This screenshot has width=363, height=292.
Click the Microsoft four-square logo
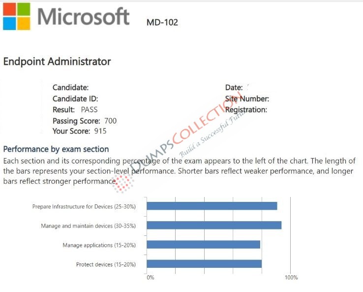17,16
